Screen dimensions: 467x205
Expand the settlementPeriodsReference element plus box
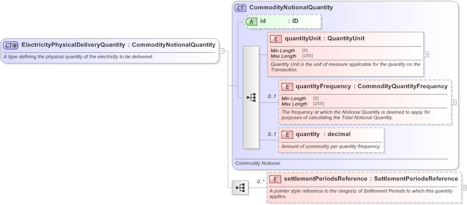(x=464, y=188)
